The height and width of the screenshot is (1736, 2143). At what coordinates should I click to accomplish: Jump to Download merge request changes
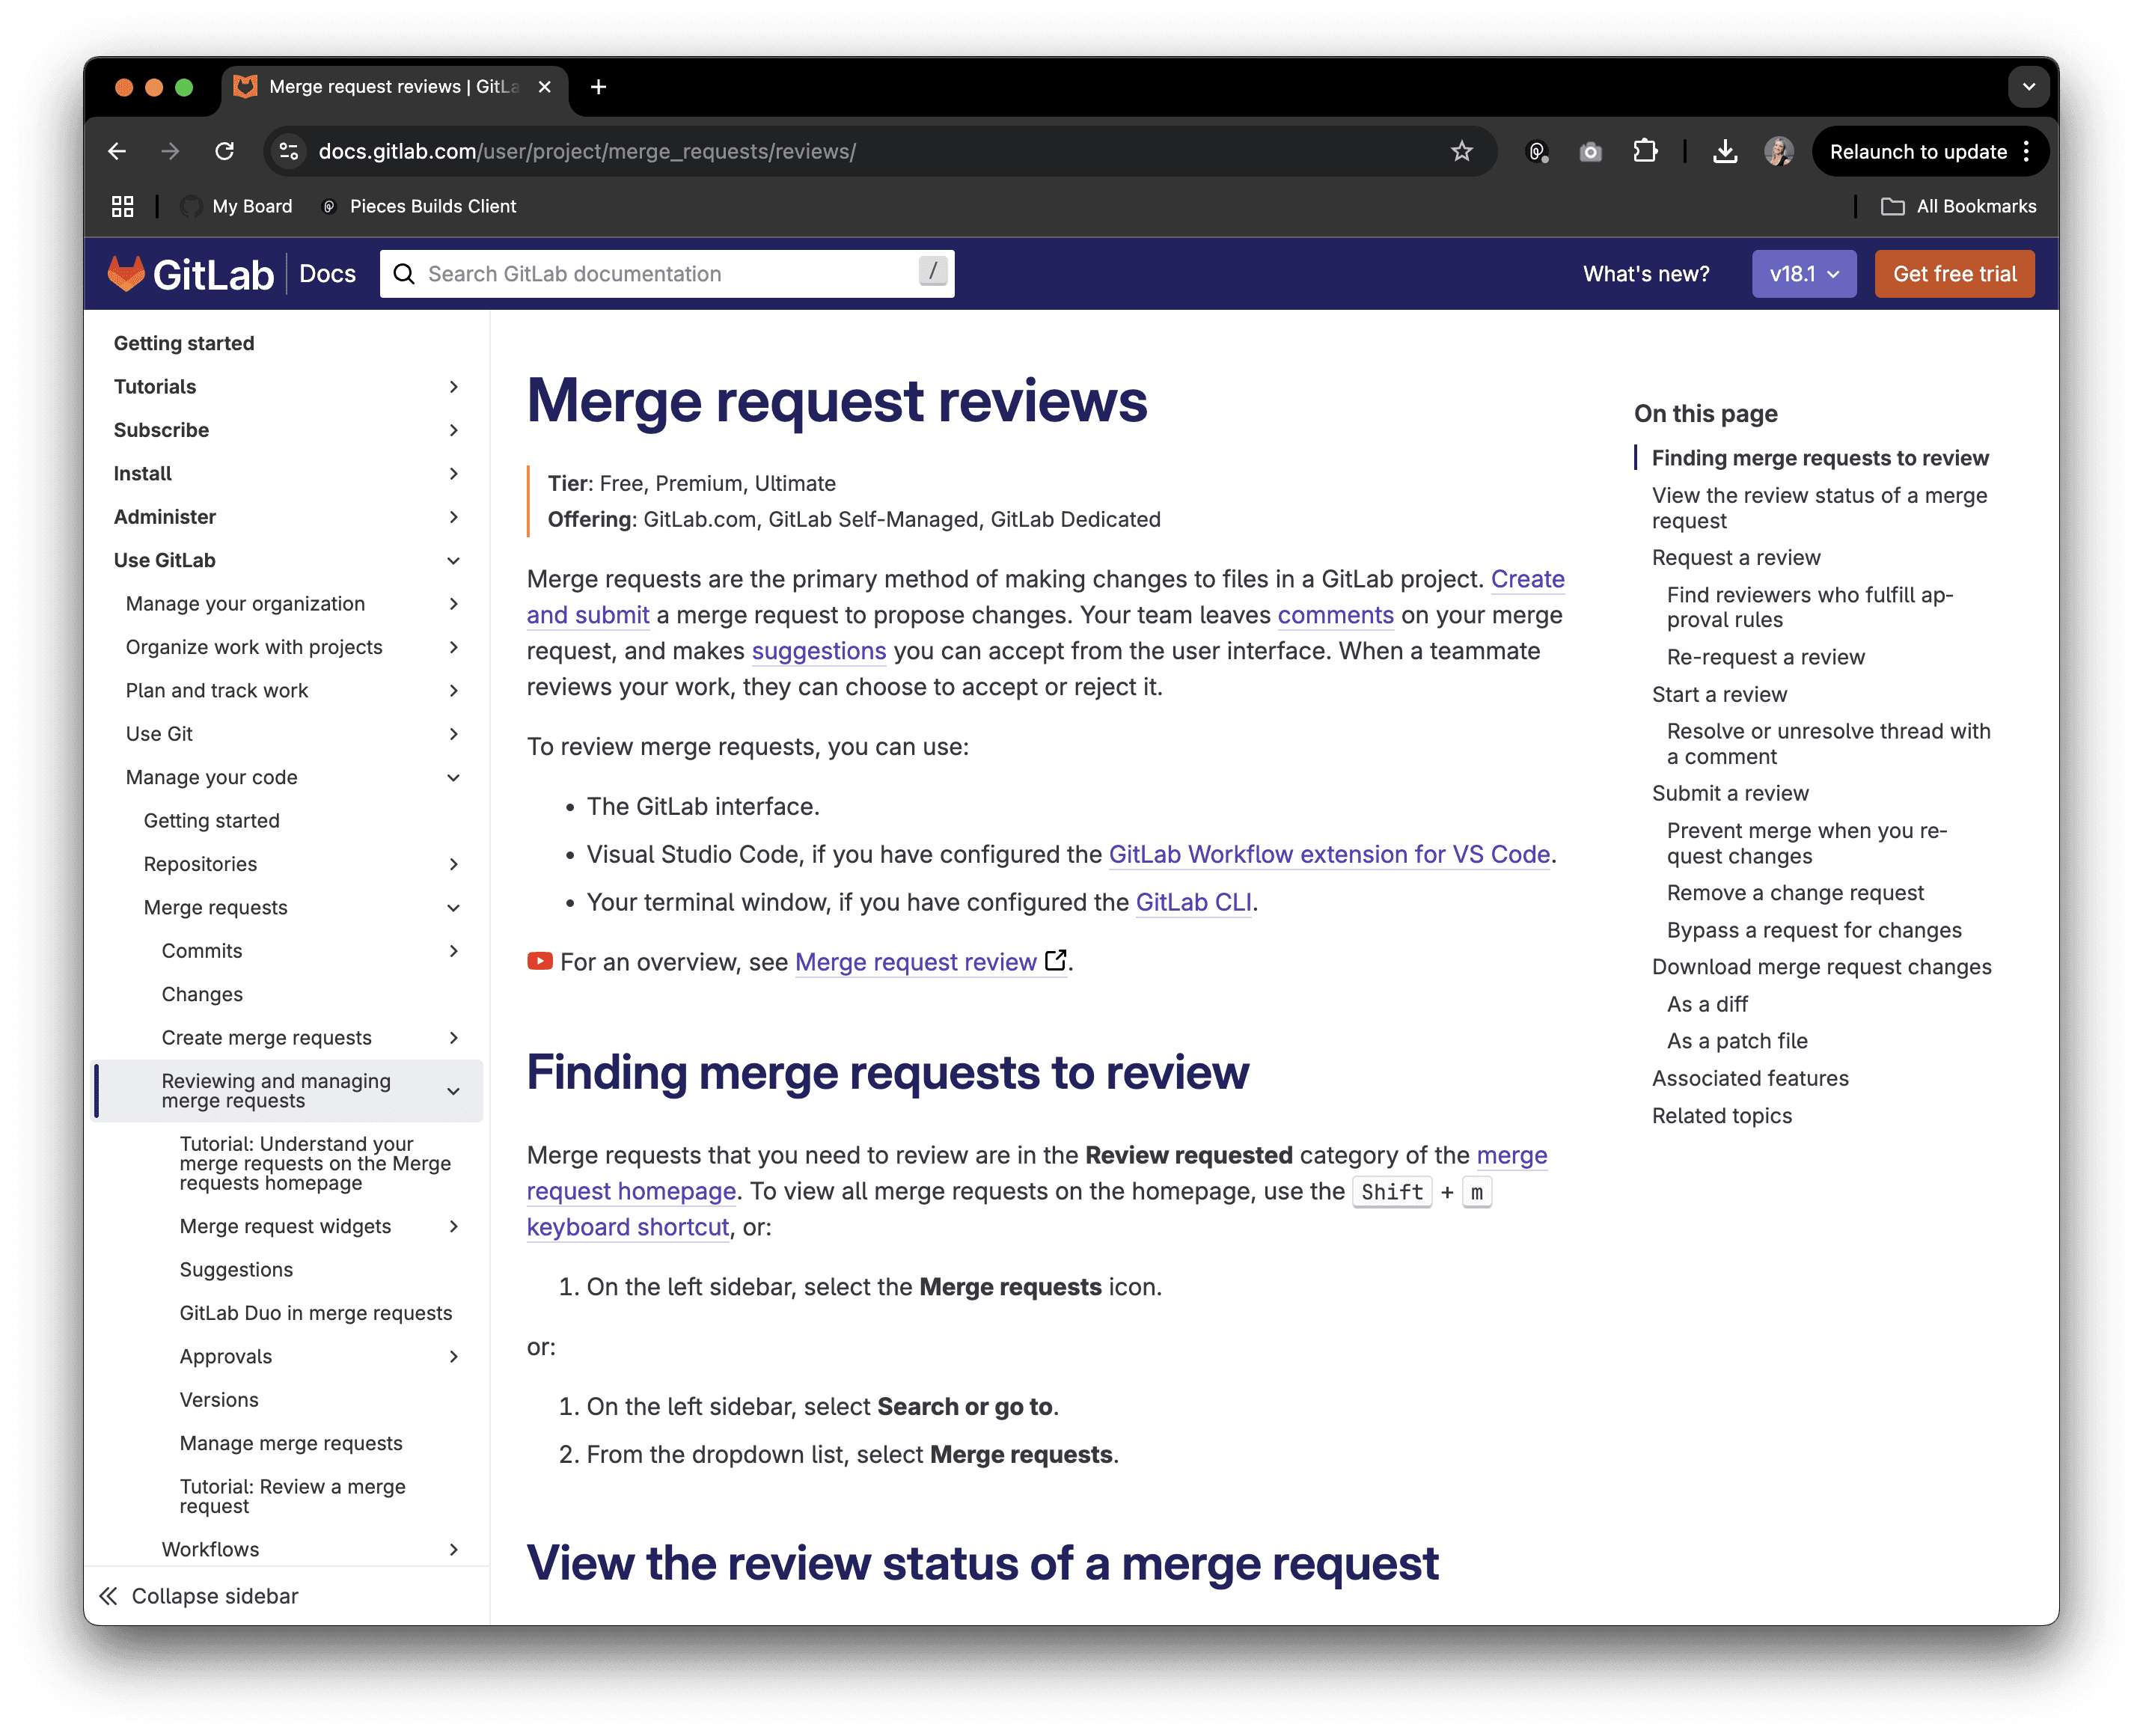pos(1821,967)
